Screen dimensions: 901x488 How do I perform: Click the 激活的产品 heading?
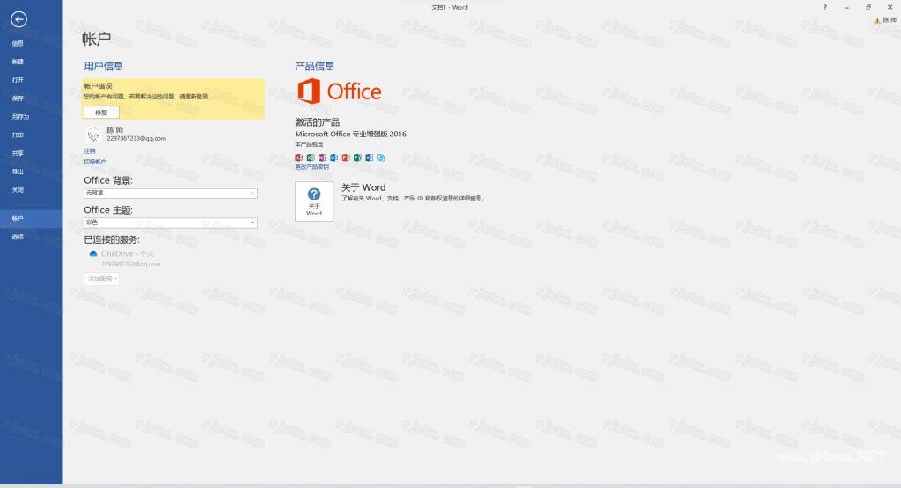pyautogui.click(x=317, y=122)
